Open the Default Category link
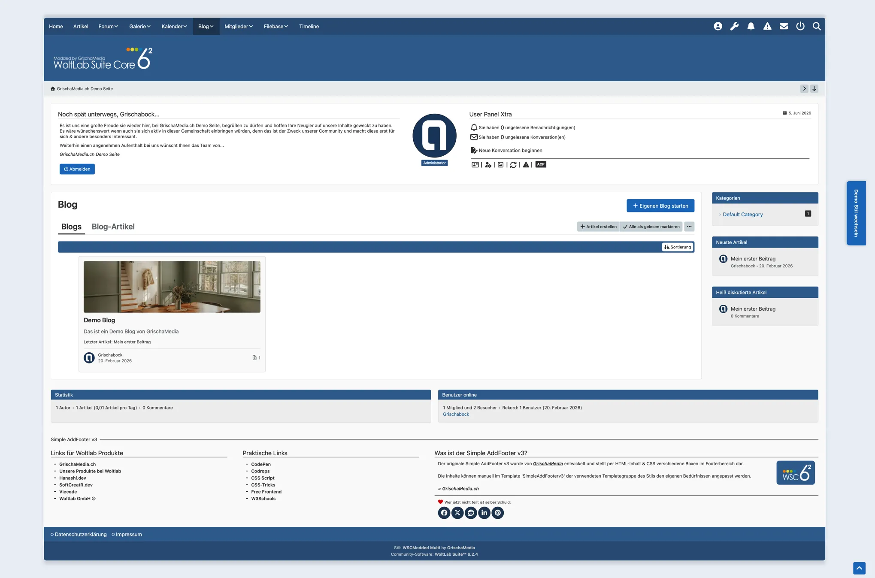The width and height of the screenshot is (875, 578). click(x=742, y=215)
